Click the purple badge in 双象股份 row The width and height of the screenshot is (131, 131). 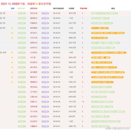coord(45,23)
